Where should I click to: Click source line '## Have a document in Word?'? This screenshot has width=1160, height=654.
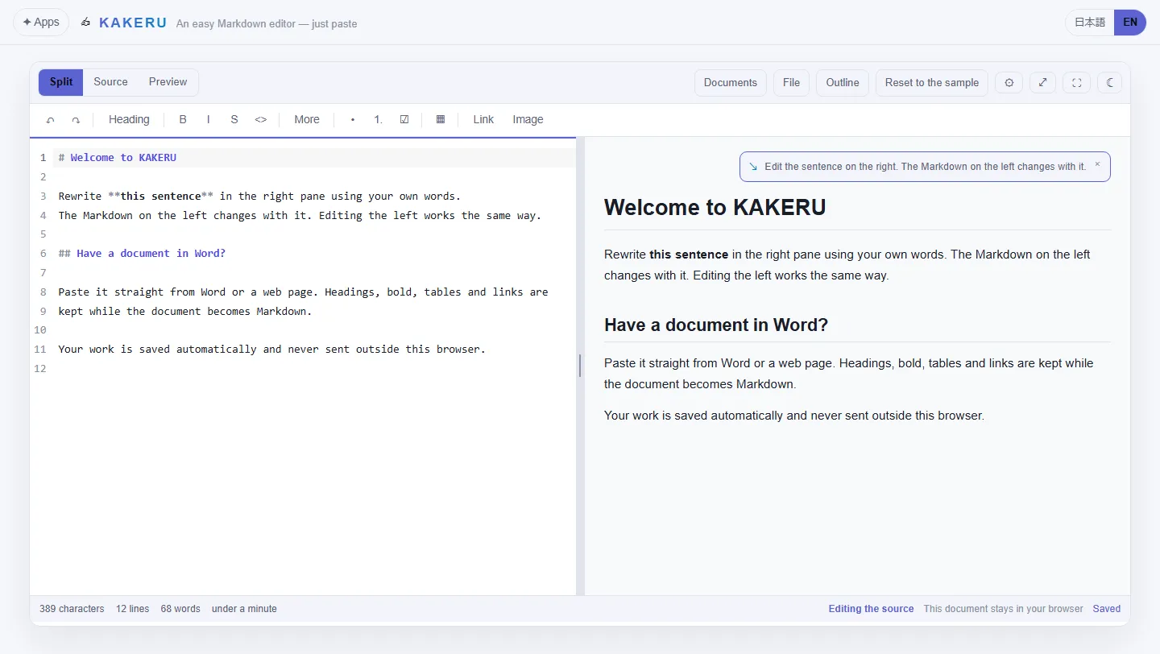(142, 253)
